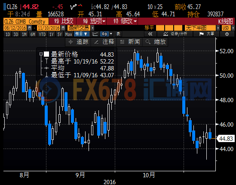Image resolution: width=236 pixels, height=185 pixels.
Task: Open the Daily periodicity dropdown
Action: [81, 34]
